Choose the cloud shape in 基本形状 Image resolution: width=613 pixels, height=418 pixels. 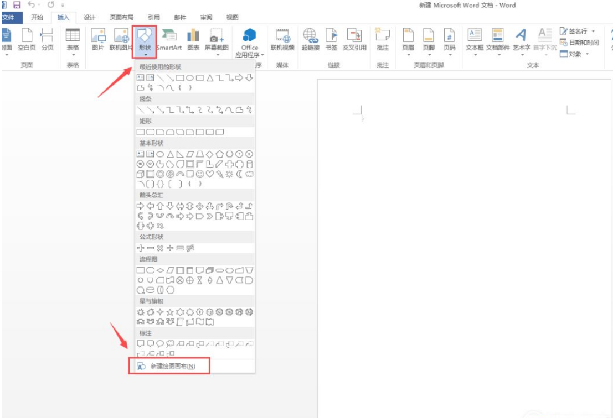[x=249, y=174]
